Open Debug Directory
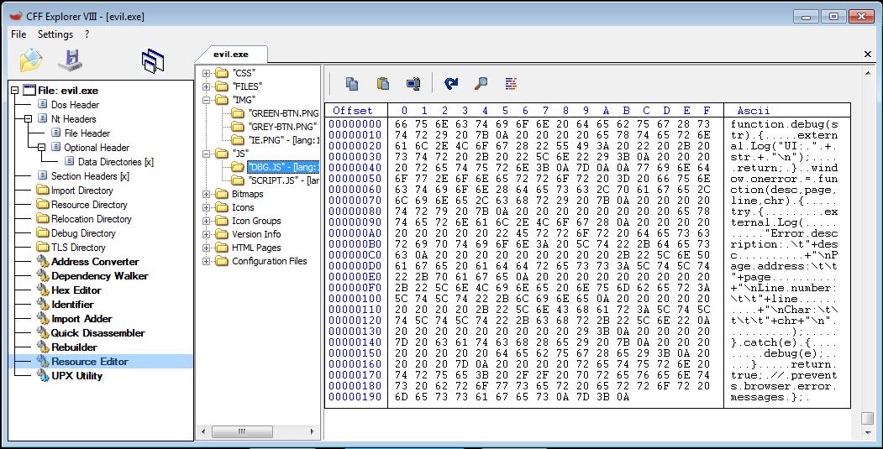The image size is (883, 449). 83,233
